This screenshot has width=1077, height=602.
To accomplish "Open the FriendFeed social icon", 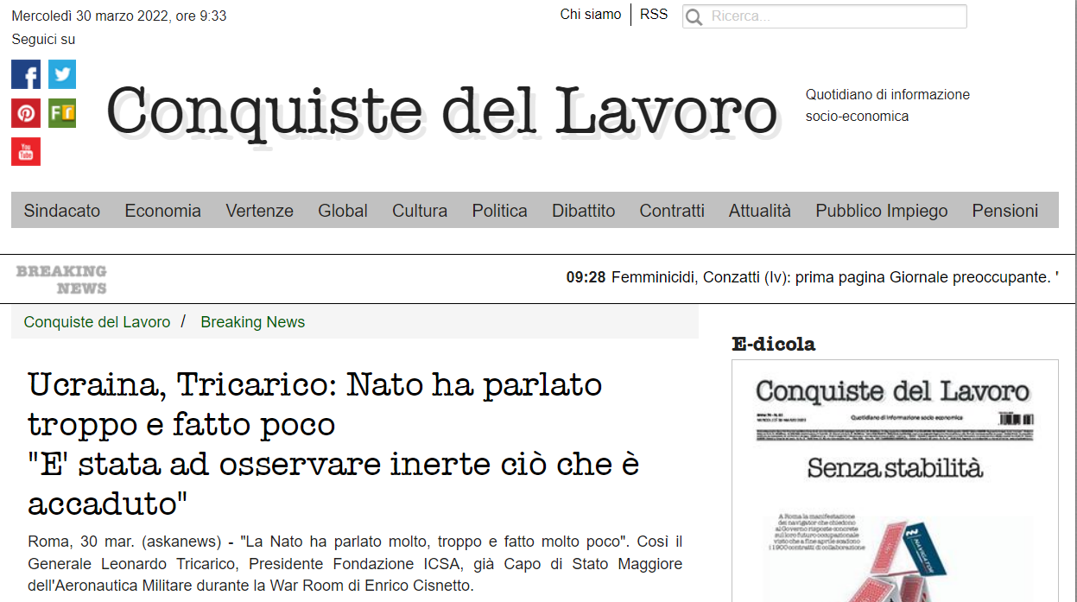I will pos(62,113).
